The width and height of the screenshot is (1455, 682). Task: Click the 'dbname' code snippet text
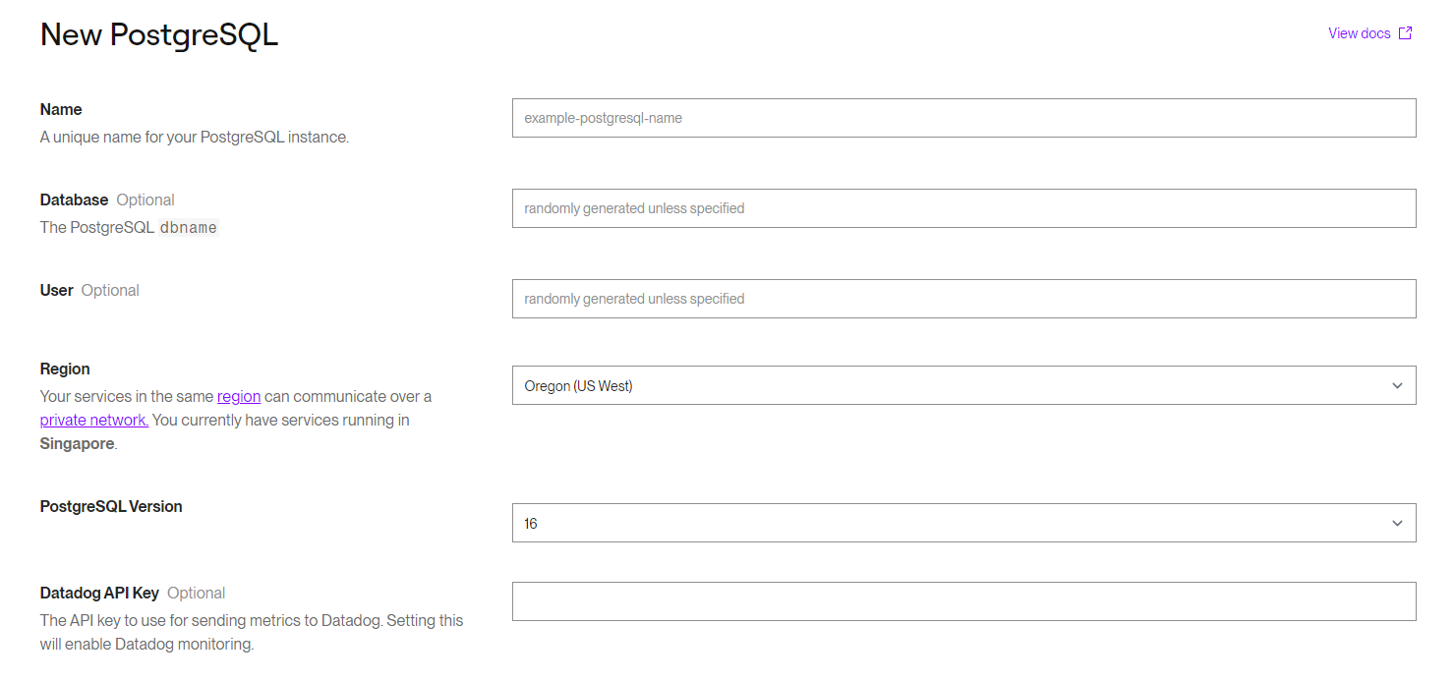coord(188,228)
